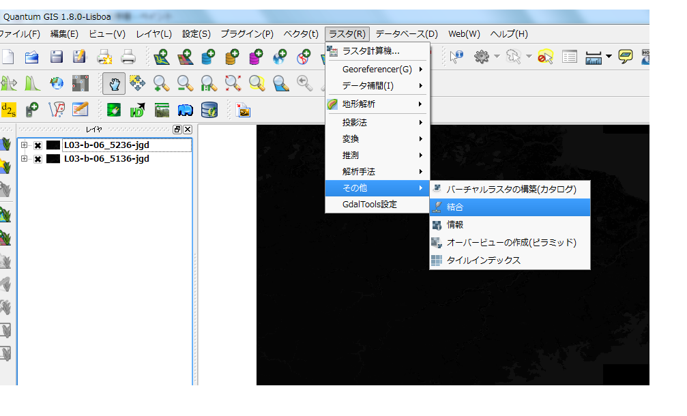Add a vector layer from the toolbar
Viewport: 687px width, 416px height.
tap(161, 57)
